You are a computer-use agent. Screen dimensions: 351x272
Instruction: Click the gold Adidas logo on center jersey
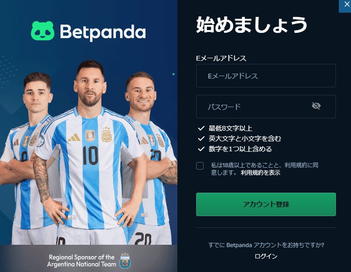click(x=74, y=137)
